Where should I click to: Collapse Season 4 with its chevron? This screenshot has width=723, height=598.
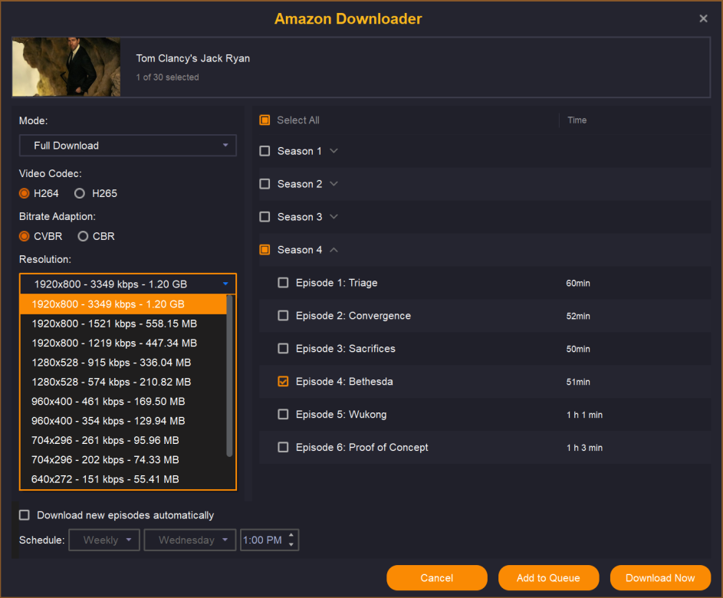pyautogui.click(x=334, y=250)
